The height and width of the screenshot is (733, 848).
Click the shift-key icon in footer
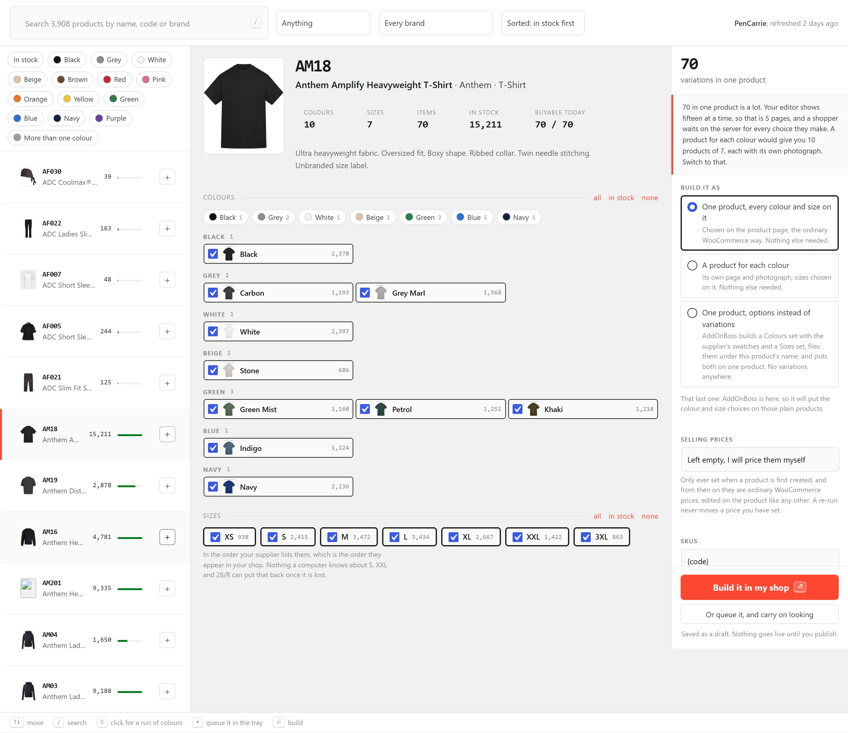pyautogui.click(x=102, y=722)
